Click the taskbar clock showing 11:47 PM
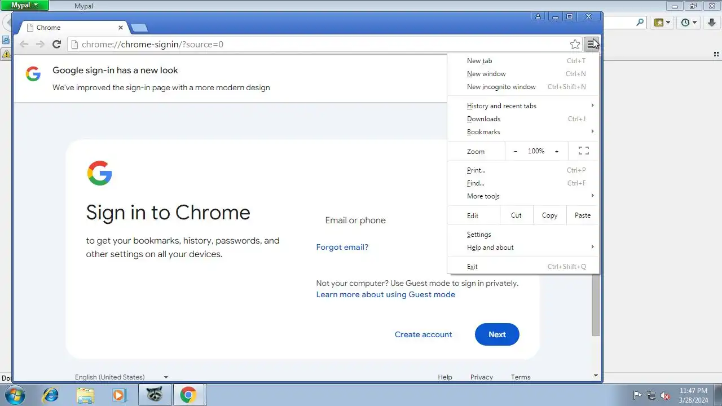 coord(693,395)
